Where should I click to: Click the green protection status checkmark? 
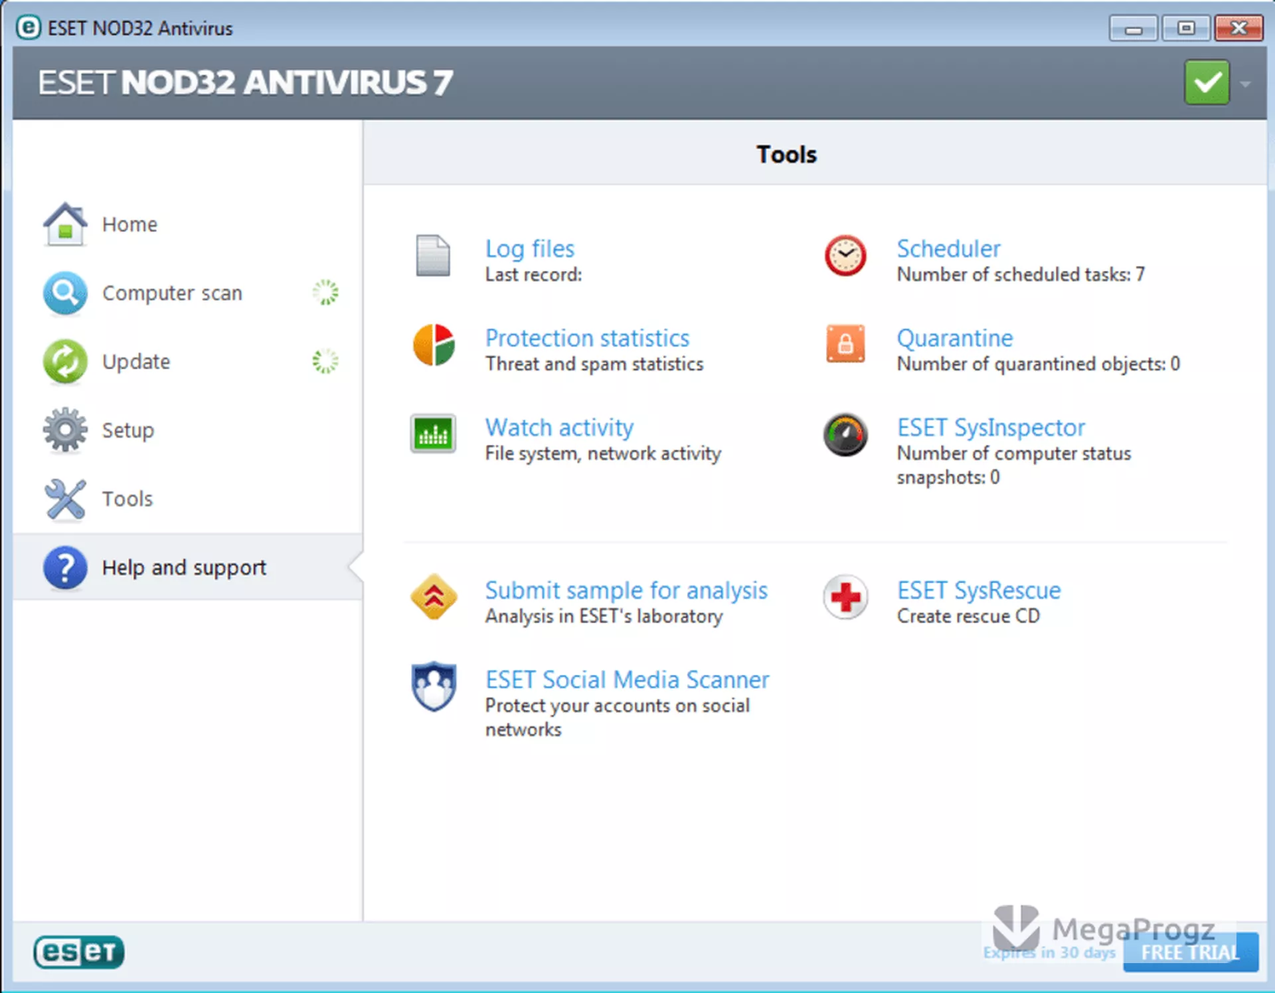pyautogui.click(x=1207, y=83)
